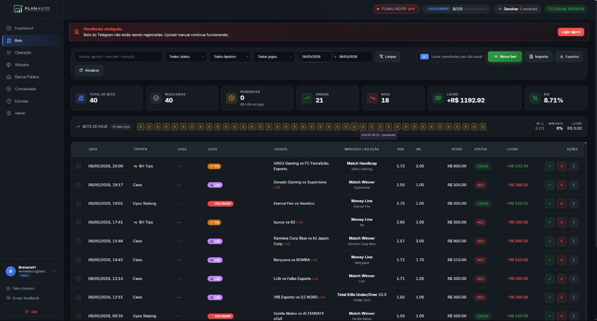Select the checkbox for the 17:41 Isurus bet

(x=79, y=222)
